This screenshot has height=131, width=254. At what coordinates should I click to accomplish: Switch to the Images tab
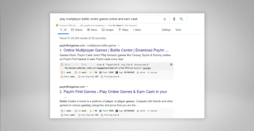108,30
